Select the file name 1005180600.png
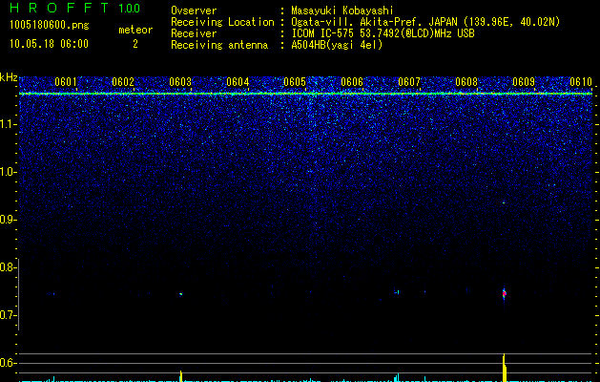 click(x=50, y=26)
